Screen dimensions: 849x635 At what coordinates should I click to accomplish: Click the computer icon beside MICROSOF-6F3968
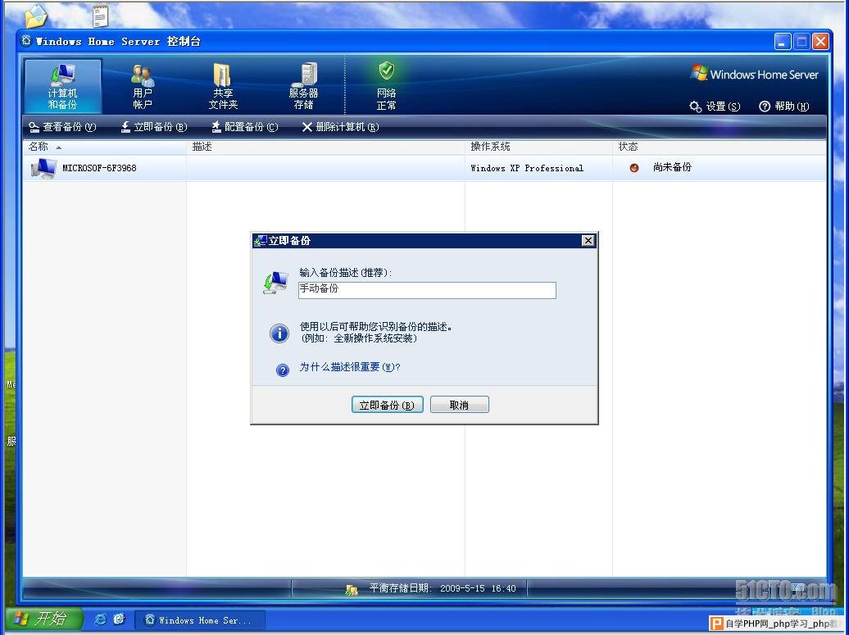(x=43, y=168)
